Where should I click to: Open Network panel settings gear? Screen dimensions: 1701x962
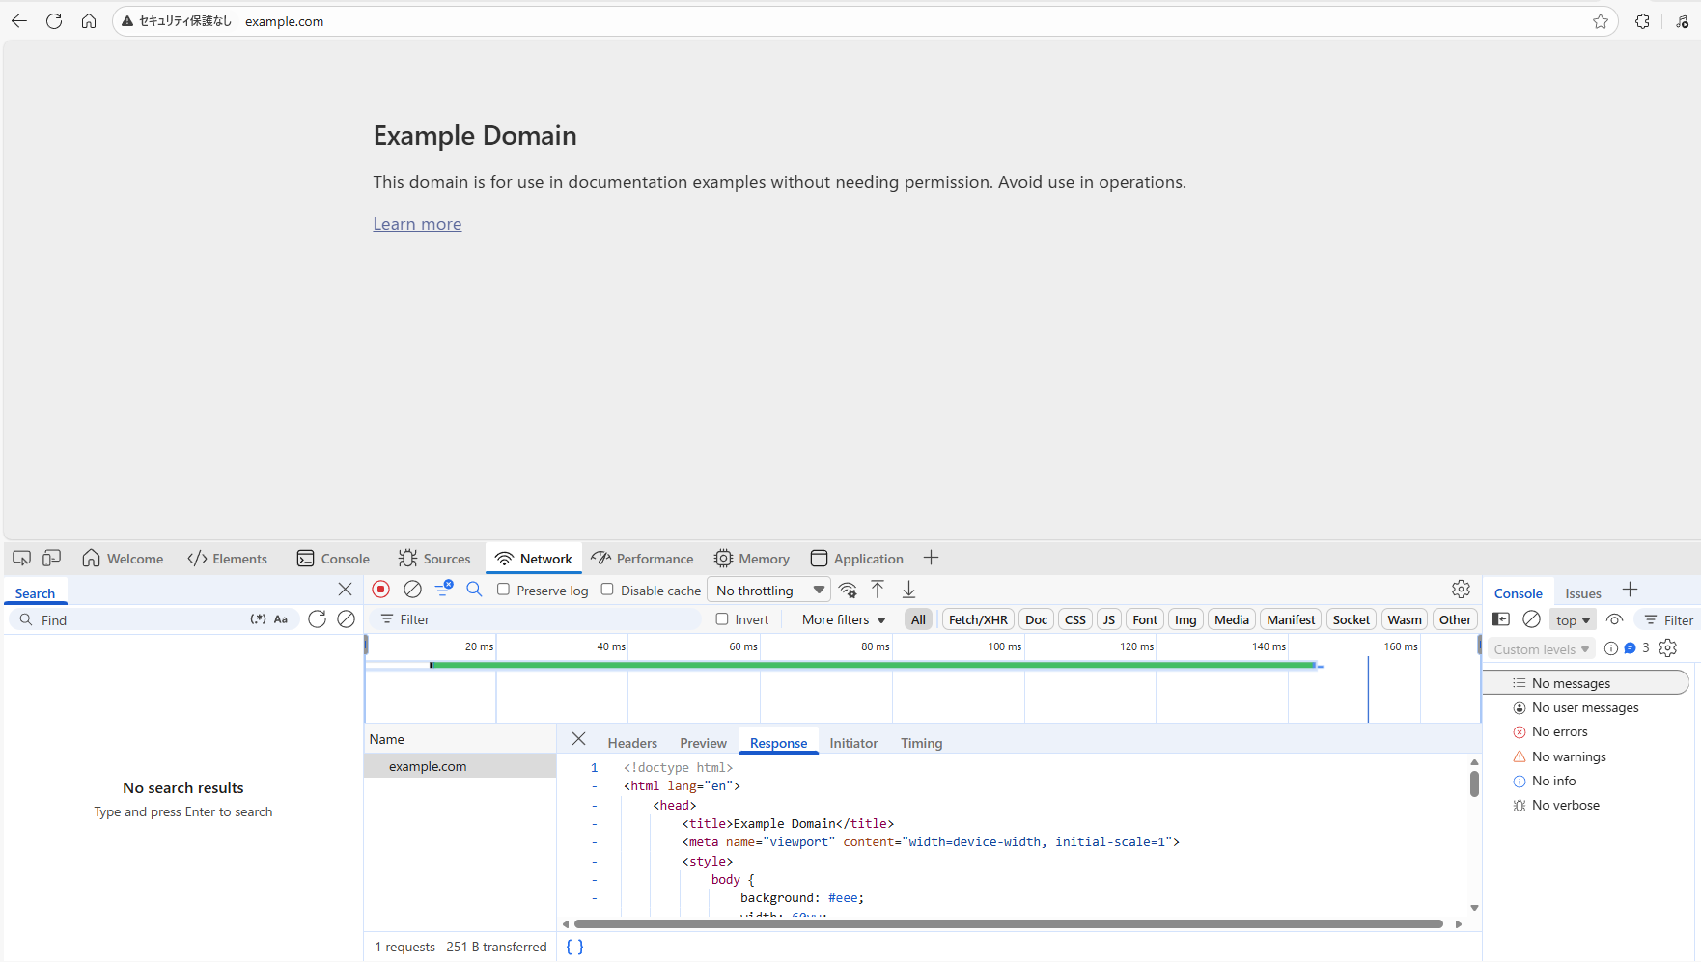tap(1461, 590)
